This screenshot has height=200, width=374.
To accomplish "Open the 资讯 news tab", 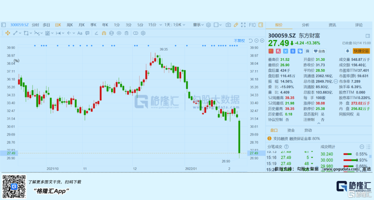I will (x=332, y=25).
